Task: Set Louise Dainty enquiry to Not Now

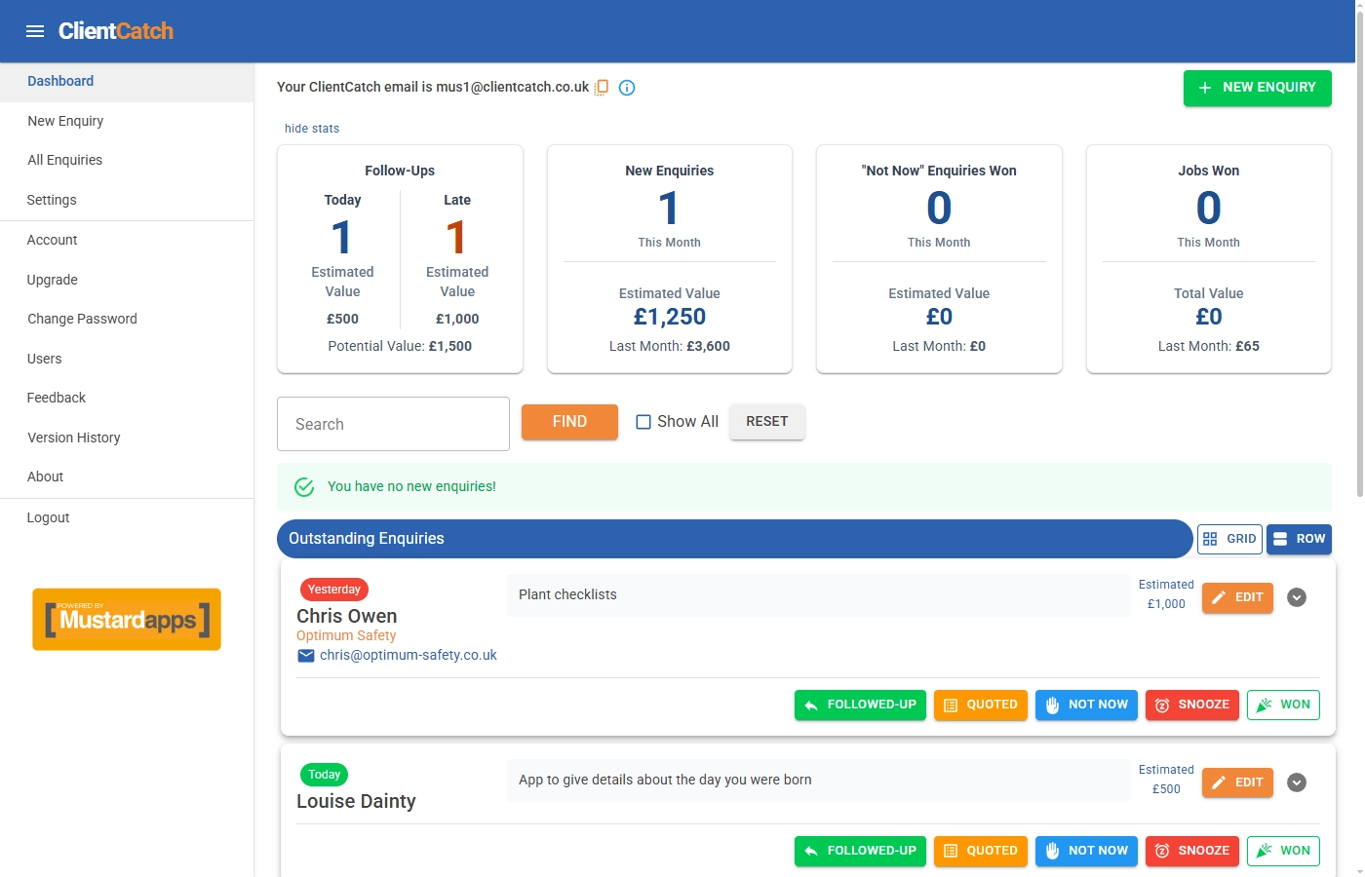Action: pos(1086,851)
